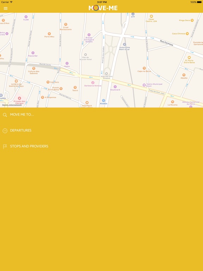Select the Cruel Restaurante marker
This screenshot has width=203, height=271.
tap(66, 24)
